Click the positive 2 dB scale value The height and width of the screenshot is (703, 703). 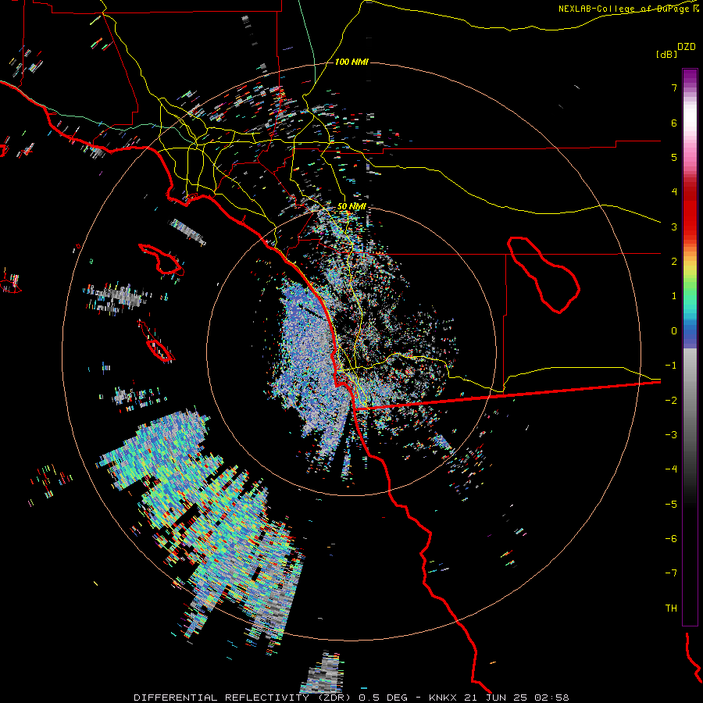pyautogui.click(x=674, y=262)
